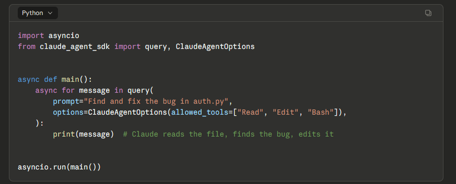Click the "Bash" string in allowed tools
Viewport: 456px width, 184px height.
(321, 112)
